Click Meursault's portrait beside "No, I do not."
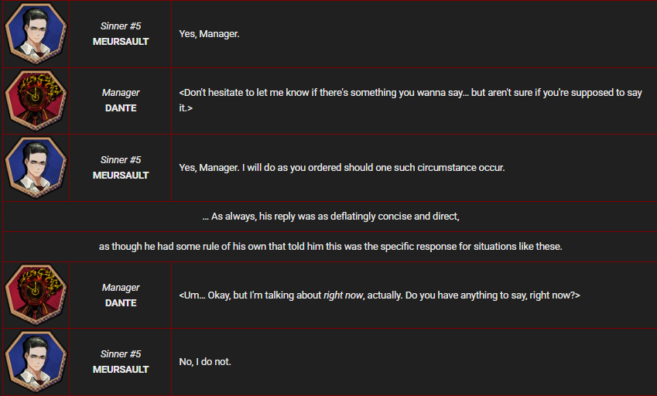 click(36, 362)
